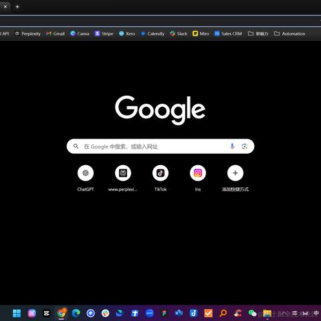The image size is (321, 321).
Task: Open the Gmail bookmark
Action: [x=56, y=33]
